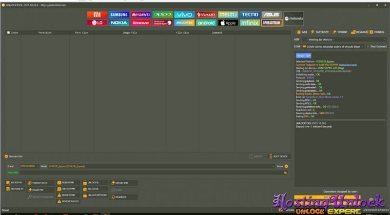Toggle the Firmware Info checkbox

[x=6, y=156]
